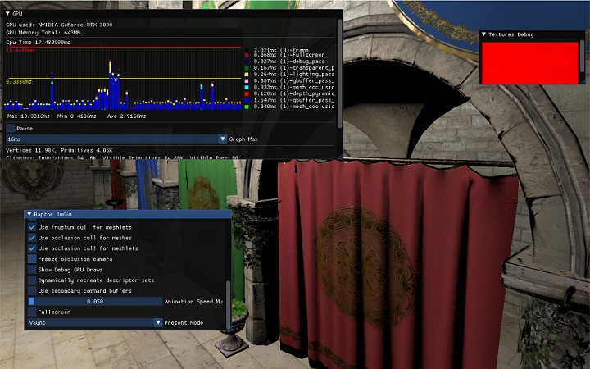The image size is (590, 369).
Task: Click the Textures Debug vertical scrollbar
Action: click(583, 56)
